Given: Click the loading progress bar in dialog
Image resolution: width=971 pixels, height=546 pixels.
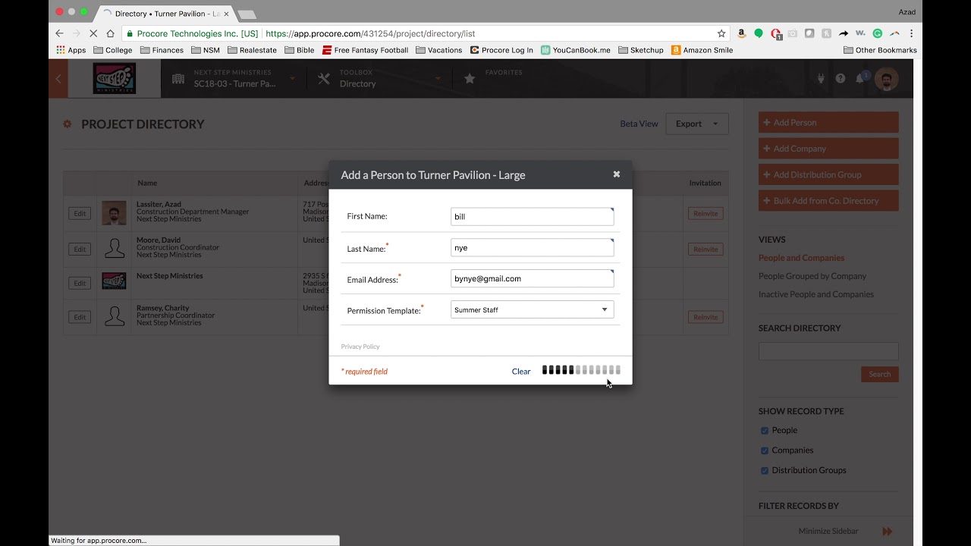Looking at the screenshot, I should [x=581, y=370].
